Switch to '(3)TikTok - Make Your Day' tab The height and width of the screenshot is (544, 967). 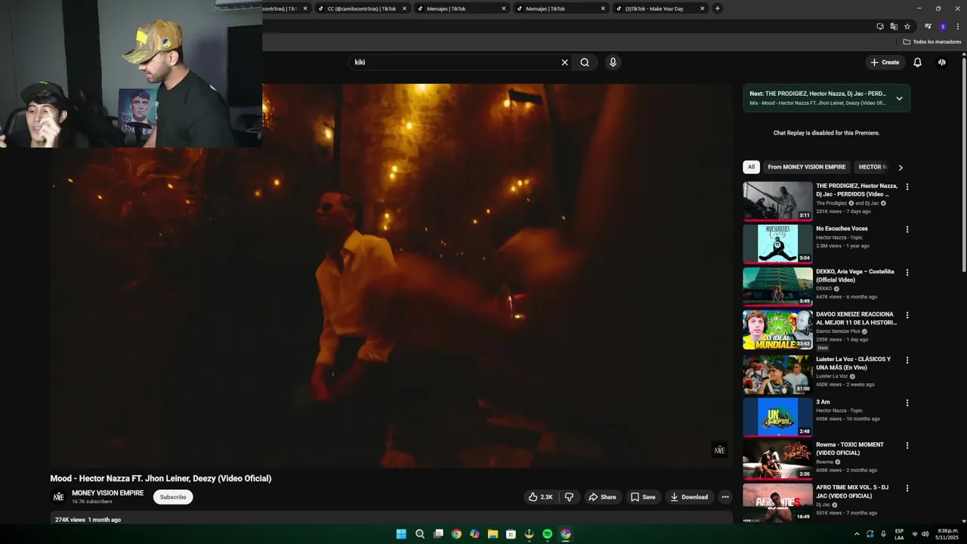(x=653, y=8)
